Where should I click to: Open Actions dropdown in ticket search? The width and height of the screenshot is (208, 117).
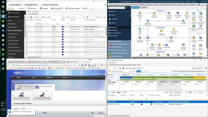[x=36, y=17]
